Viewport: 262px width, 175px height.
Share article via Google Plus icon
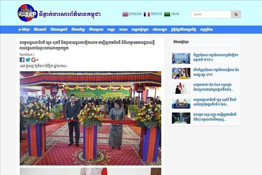[x=35, y=60]
